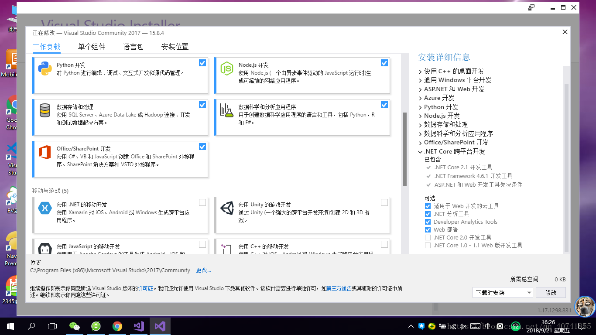Click the Python workload snake icon
Viewport: 596px width, 335px height.
pos(45,69)
